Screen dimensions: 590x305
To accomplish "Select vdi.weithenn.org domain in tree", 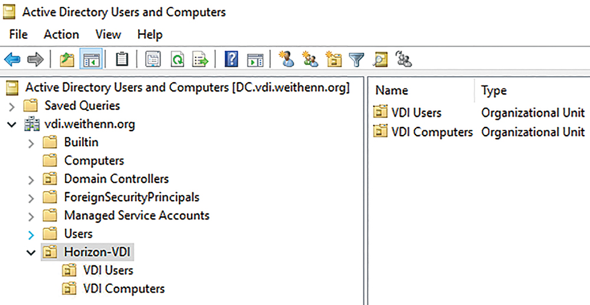I will [90, 124].
